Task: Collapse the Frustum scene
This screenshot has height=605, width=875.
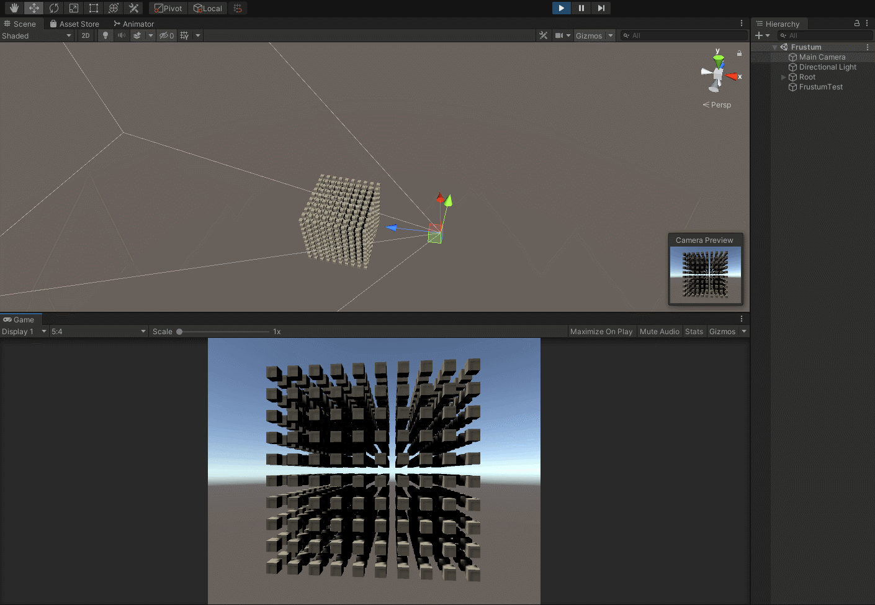Action: click(774, 47)
